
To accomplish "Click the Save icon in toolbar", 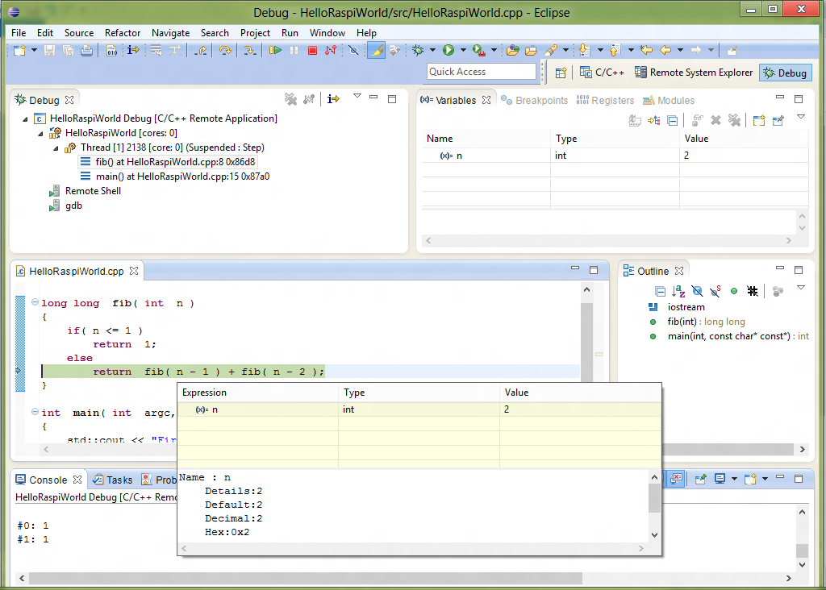I will [49, 50].
